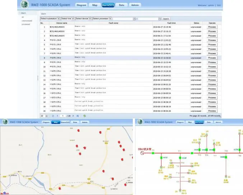Click the Search button

pyautogui.click(x=166, y=19)
